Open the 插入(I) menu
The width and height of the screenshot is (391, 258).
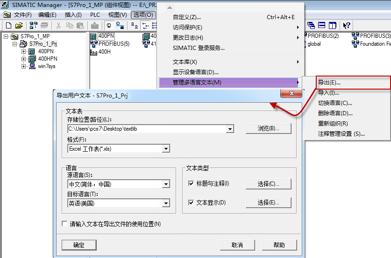pyautogui.click(x=73, y=15)
